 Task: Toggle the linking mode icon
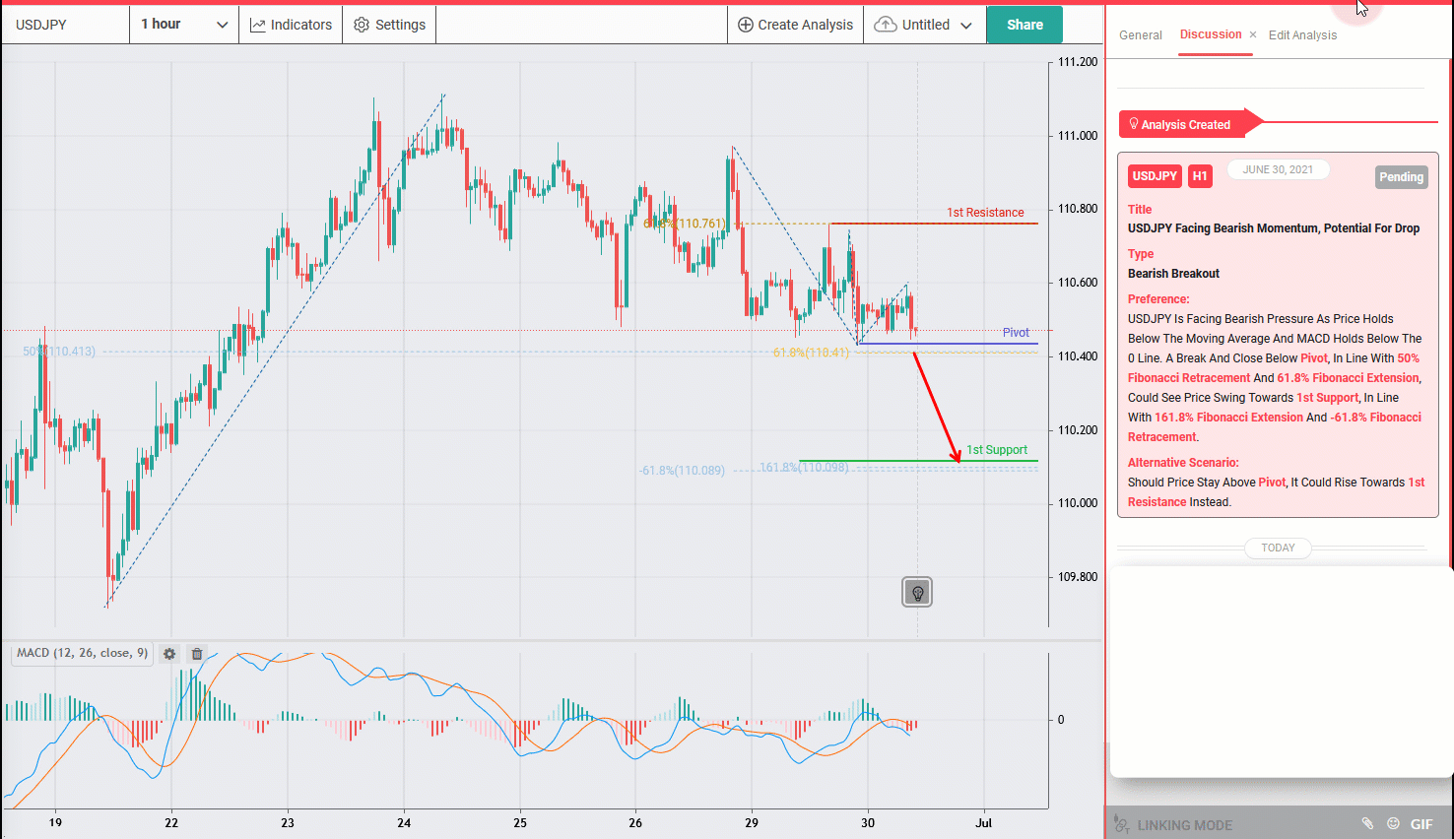pos(1121,824)
